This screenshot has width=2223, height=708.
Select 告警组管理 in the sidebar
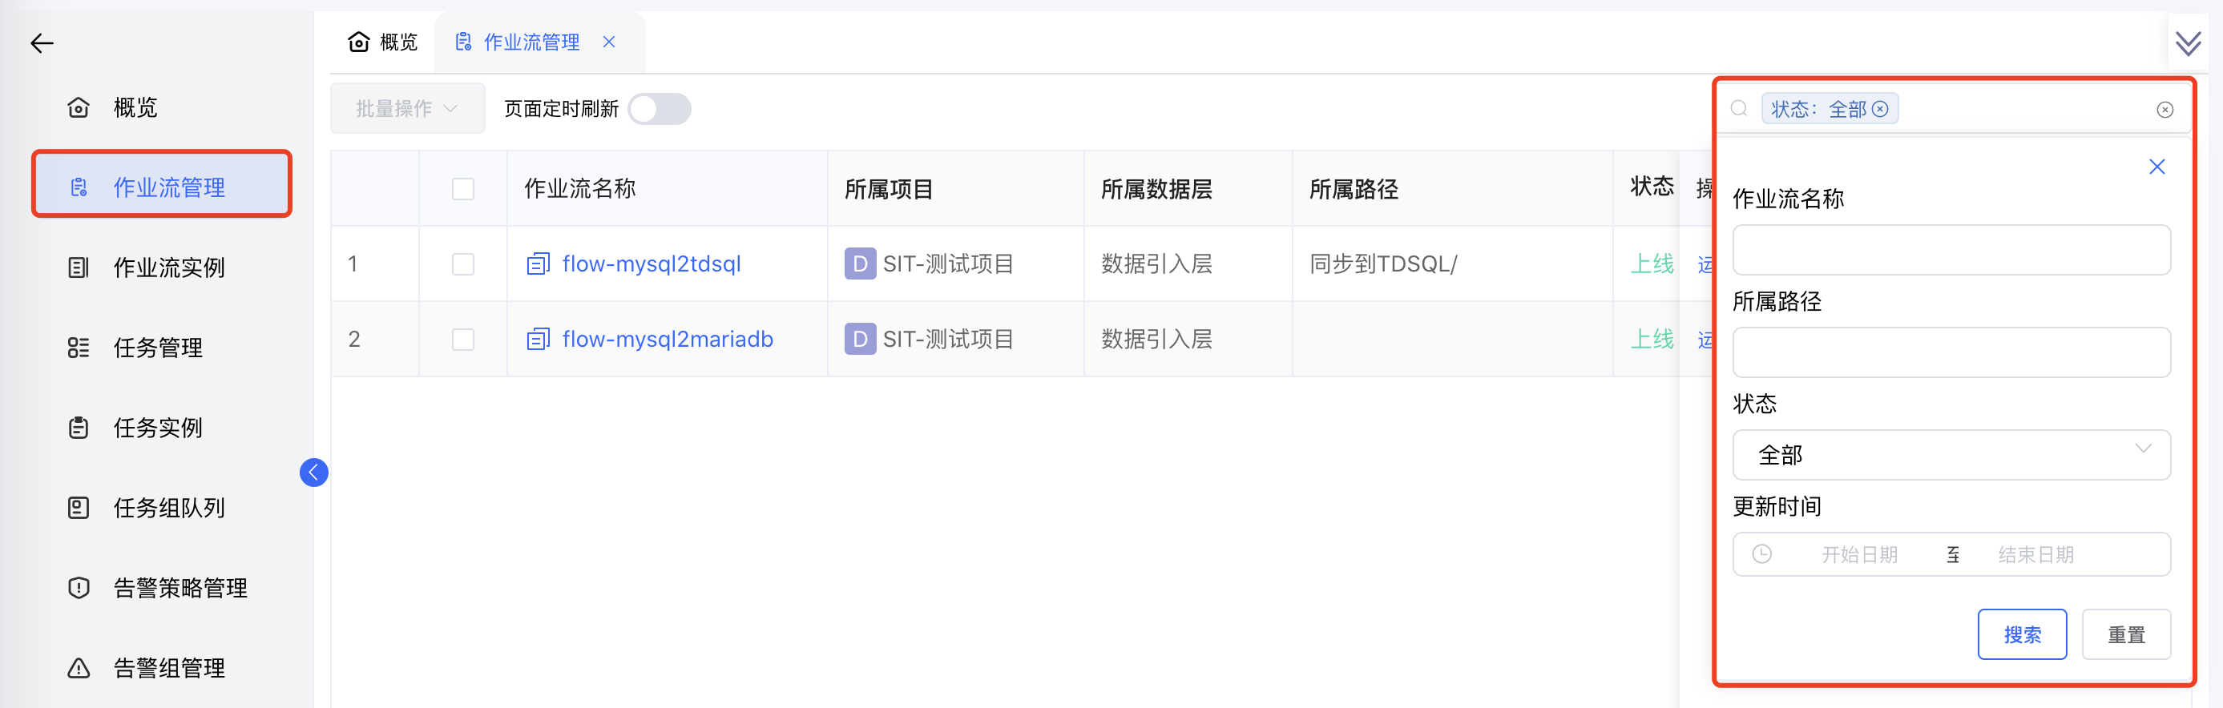[168, 666]
